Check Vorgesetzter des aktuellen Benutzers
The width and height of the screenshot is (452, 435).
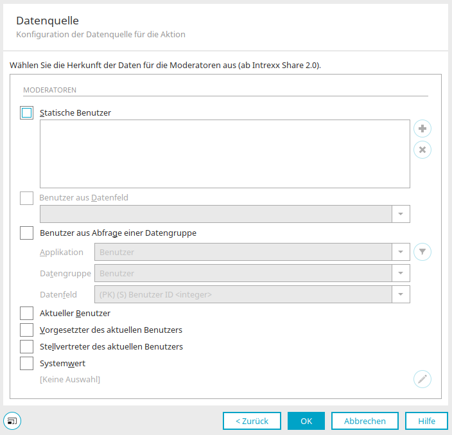[26, 330]
